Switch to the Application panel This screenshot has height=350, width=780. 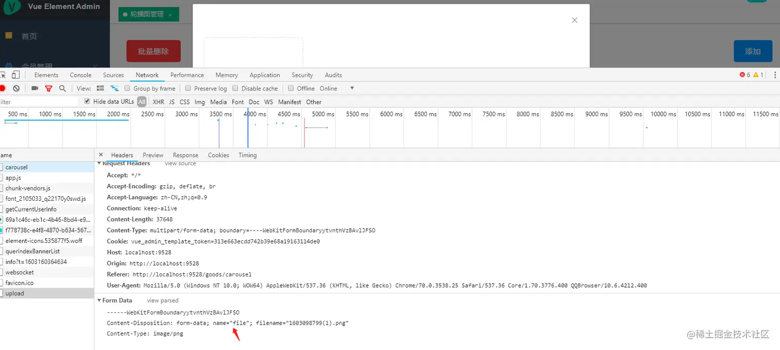tap(265, 75)
